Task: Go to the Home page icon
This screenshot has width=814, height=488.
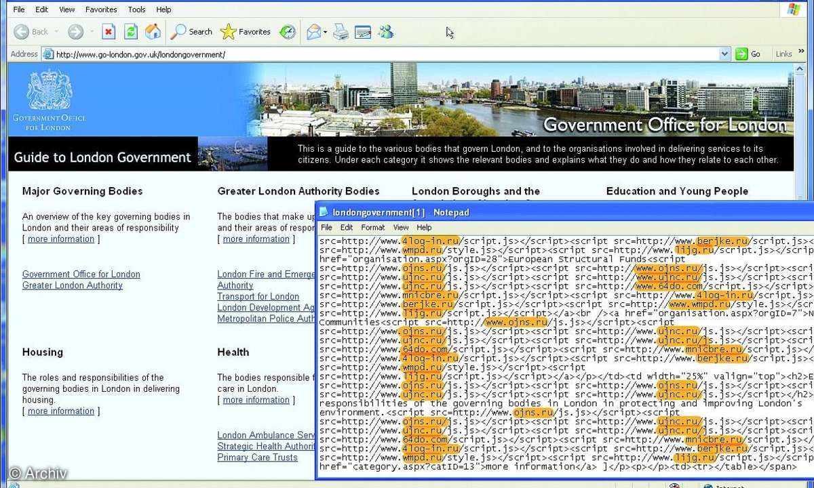Action: pos(153,32)
